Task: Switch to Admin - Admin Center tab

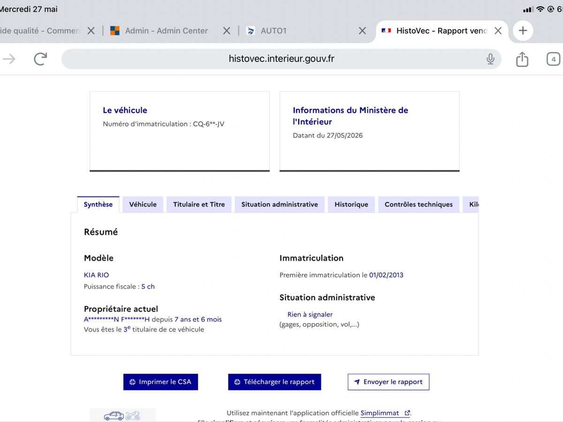Action: (159, 30)
